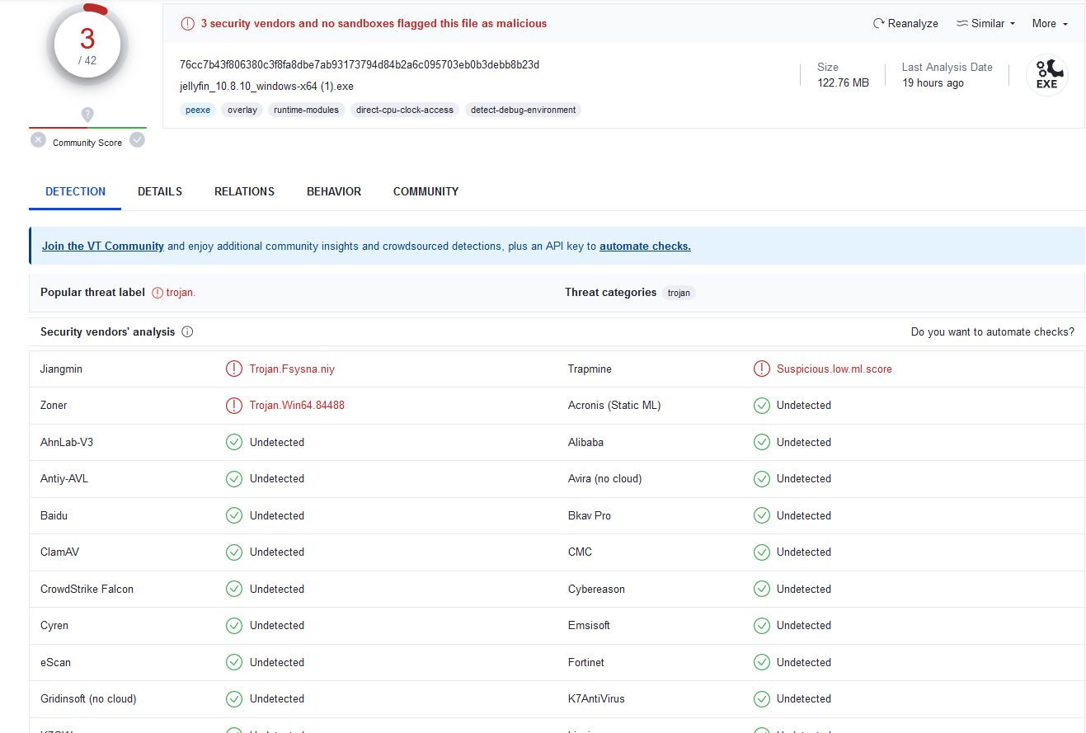Select the detect-debug-environment tag
This screenshot has width=1086, height=733.
pyautogui.click(x=523, y=110)
